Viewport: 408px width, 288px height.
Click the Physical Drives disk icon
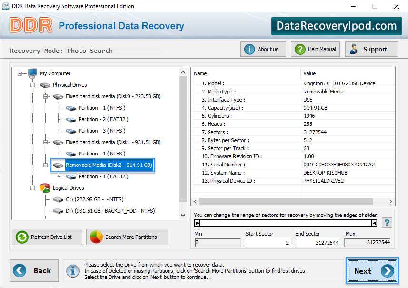tap(45, 85)
